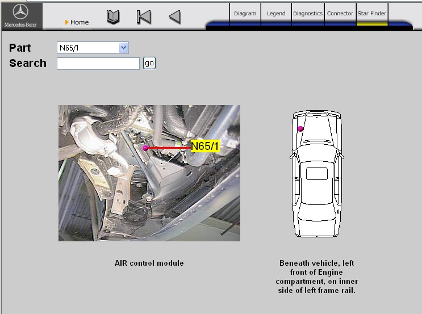Switch to the Diagram tab
The height and width of the screenshot is (314, 422).
pos(245,14)
